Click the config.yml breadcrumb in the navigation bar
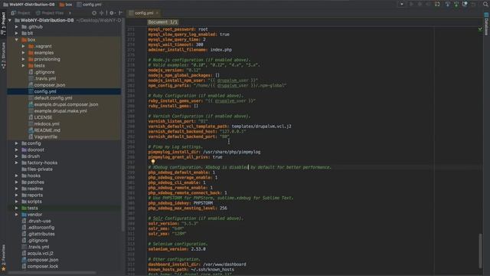 [x=90, y=5]
